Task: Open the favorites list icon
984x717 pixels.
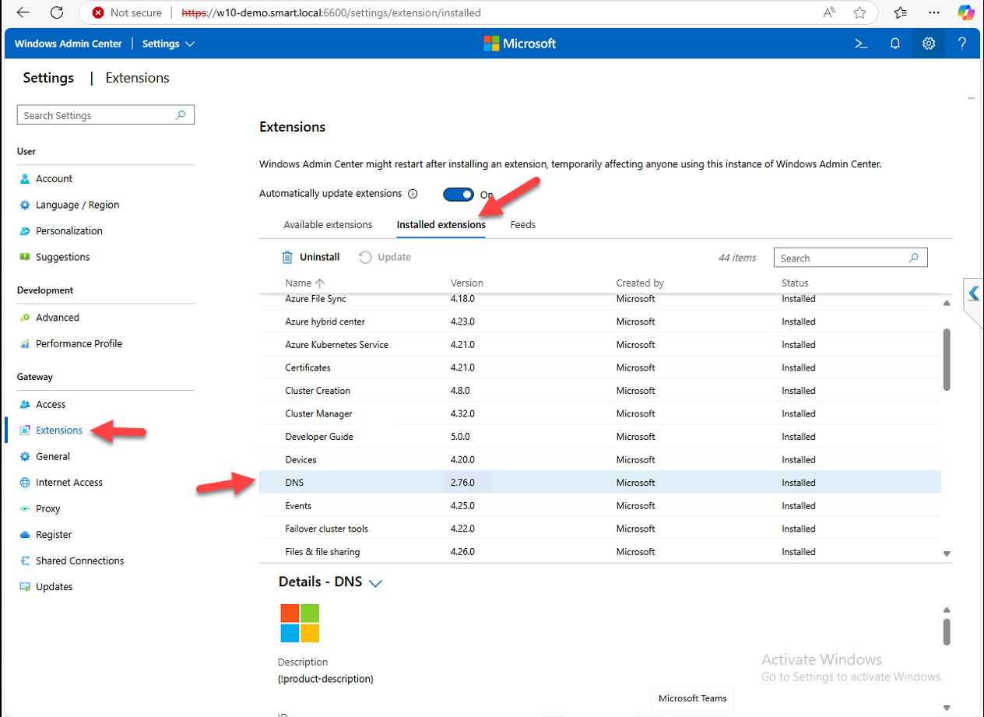Action: [901, 12]
